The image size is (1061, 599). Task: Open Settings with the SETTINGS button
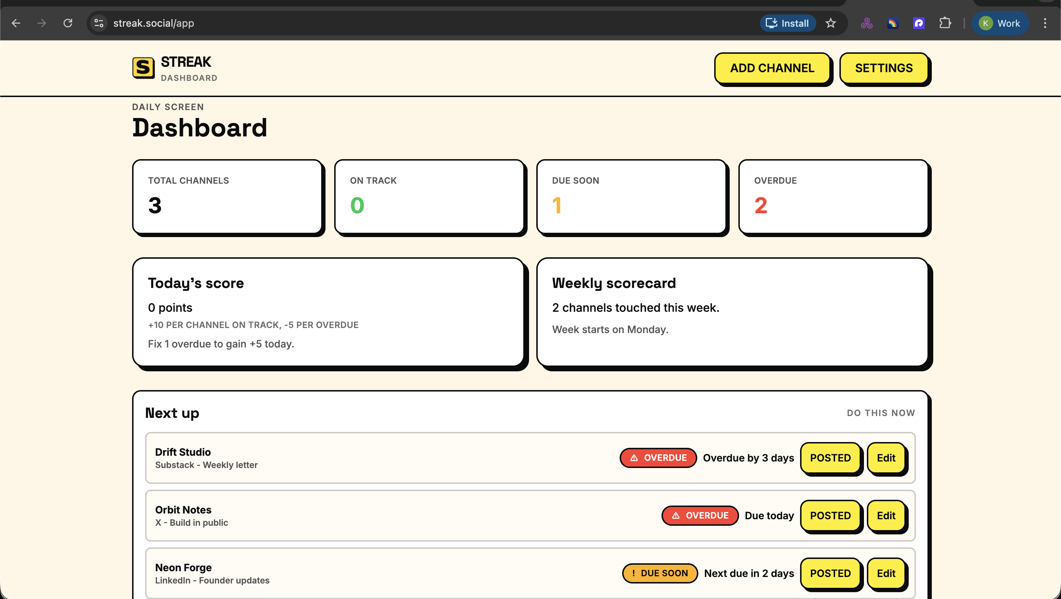tap(884, 68)
